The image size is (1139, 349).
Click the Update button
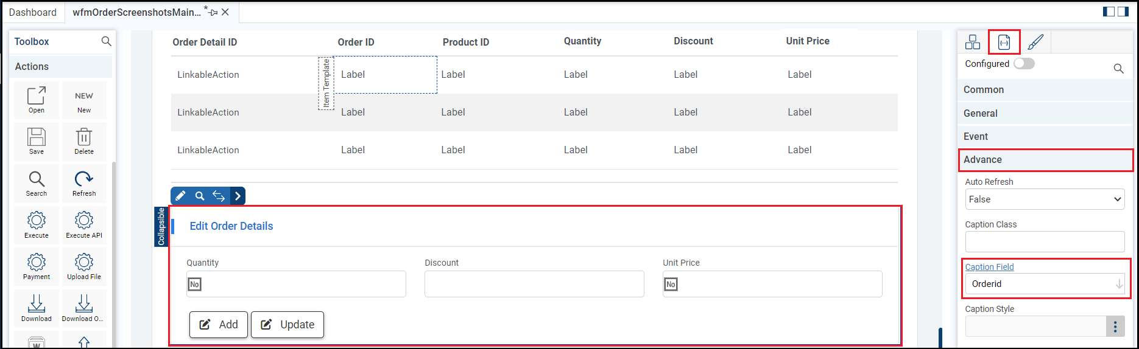coord(287,325)
